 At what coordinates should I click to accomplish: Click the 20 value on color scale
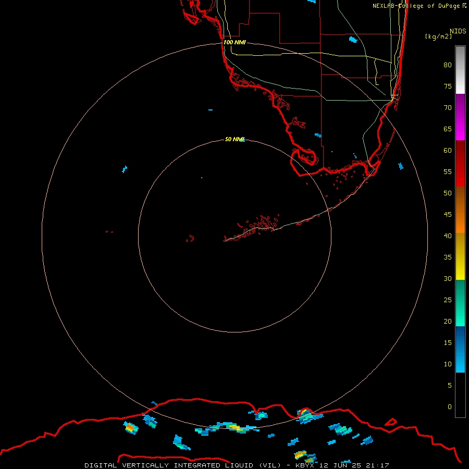click(448, 321)
